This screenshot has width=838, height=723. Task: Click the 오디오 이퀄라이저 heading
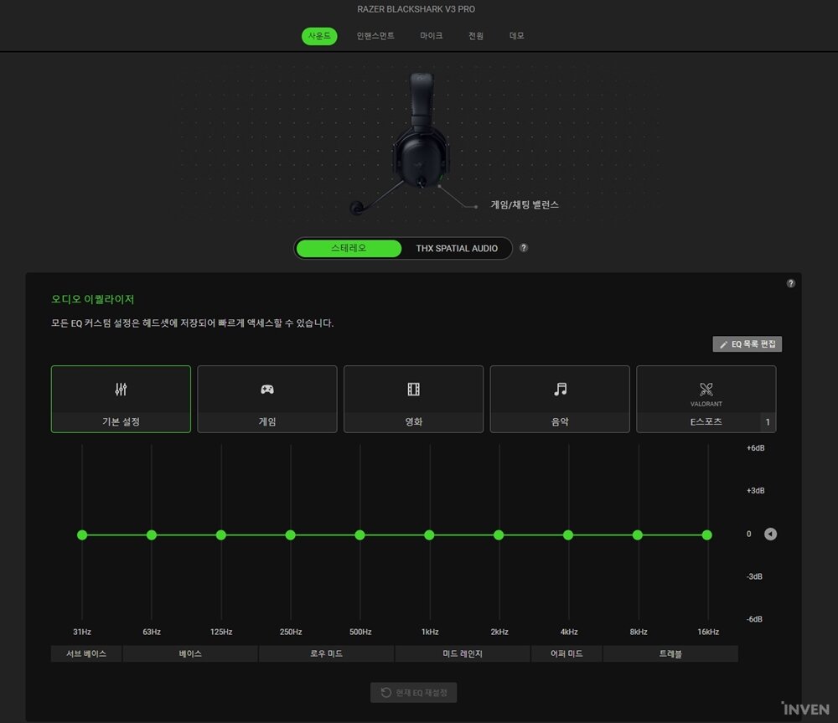[x=92, y=299]
